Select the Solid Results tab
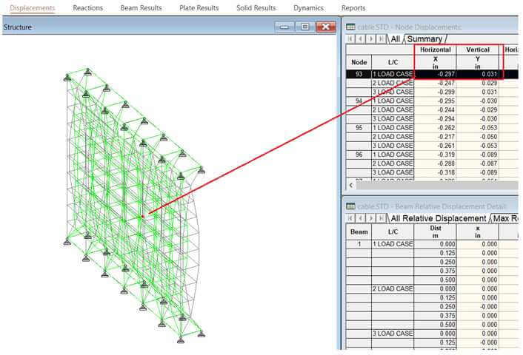The height and width of the screenshot is (355, 523). coord(256,8)
